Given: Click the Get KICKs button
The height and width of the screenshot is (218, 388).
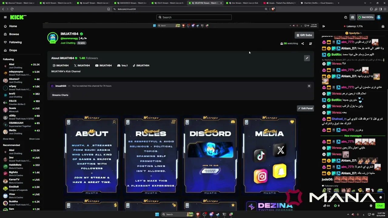Looking at the screenshot, I should 366,17.
